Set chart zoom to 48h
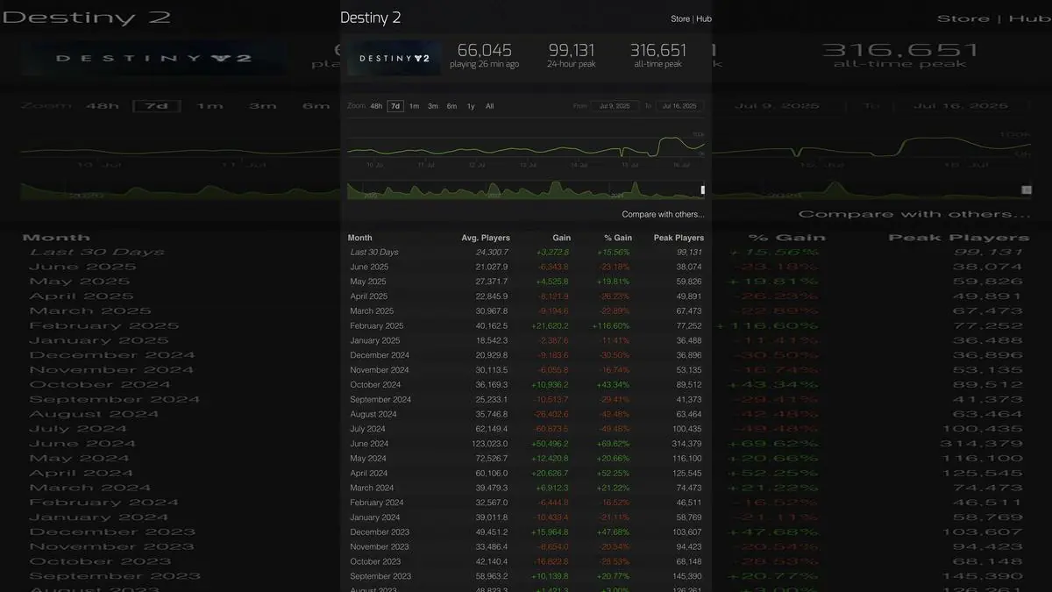 tap(376, 106)
